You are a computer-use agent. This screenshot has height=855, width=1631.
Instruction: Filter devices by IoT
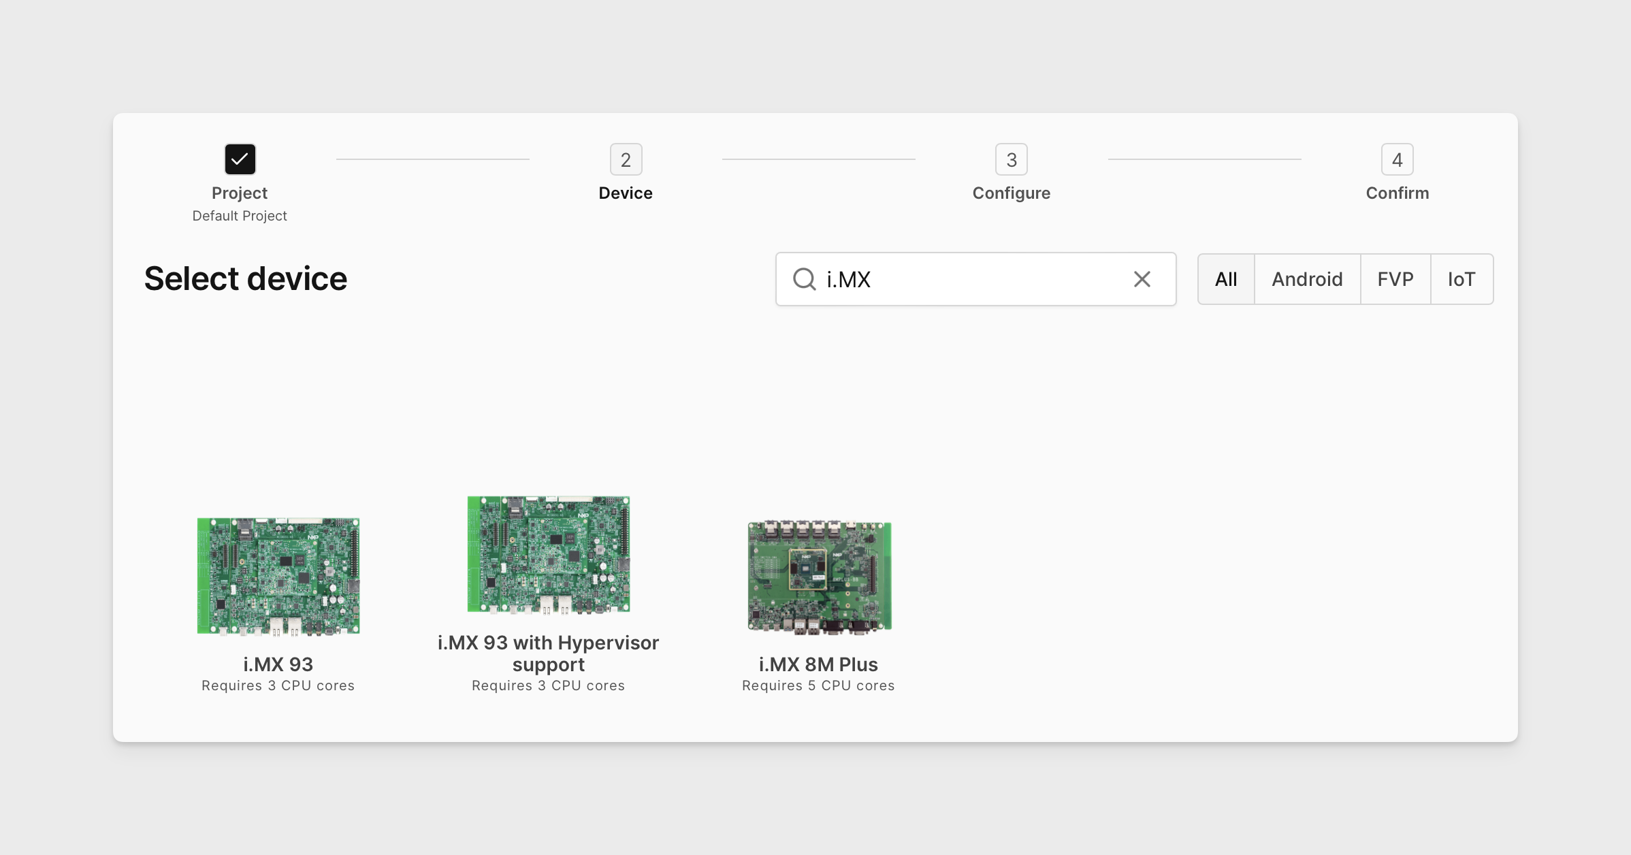[1462, 279]
